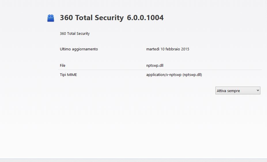Click the word "Total" in the large heading
The height and width of the screenshot is (162, 267).
point(84,18)
